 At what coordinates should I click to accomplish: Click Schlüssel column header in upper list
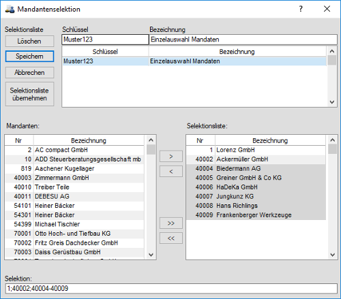tap(105, 52)
